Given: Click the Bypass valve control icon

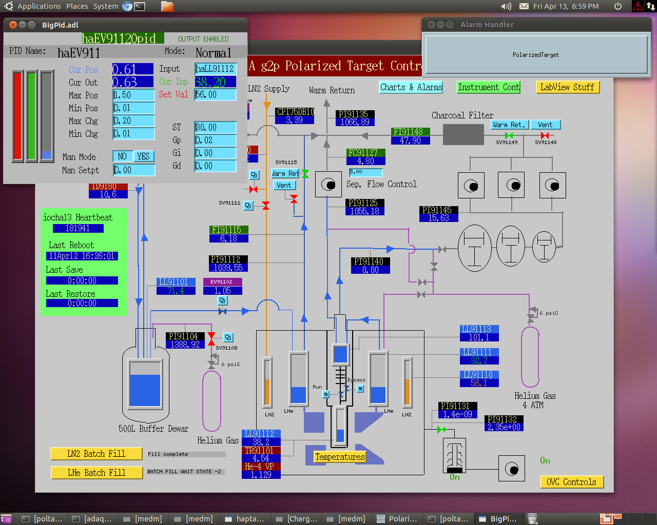Looking at the screenshot, I should point(360,389).
